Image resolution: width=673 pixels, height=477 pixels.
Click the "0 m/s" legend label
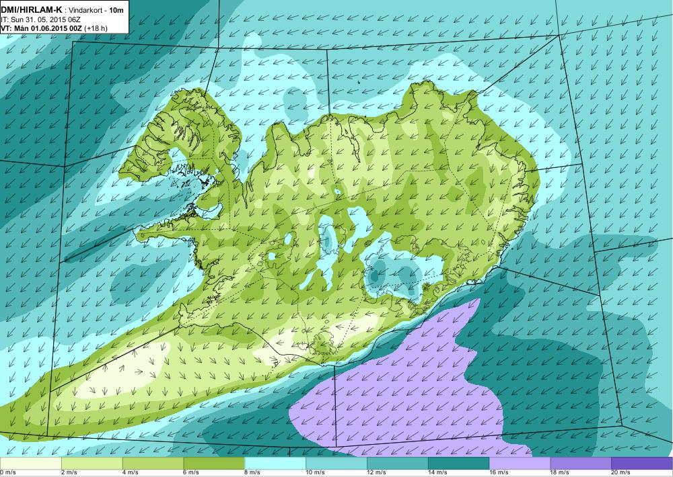tap(8, 473)
